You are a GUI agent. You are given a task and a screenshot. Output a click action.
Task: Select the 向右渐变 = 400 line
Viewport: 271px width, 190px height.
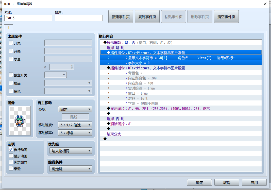coord(181,83)
